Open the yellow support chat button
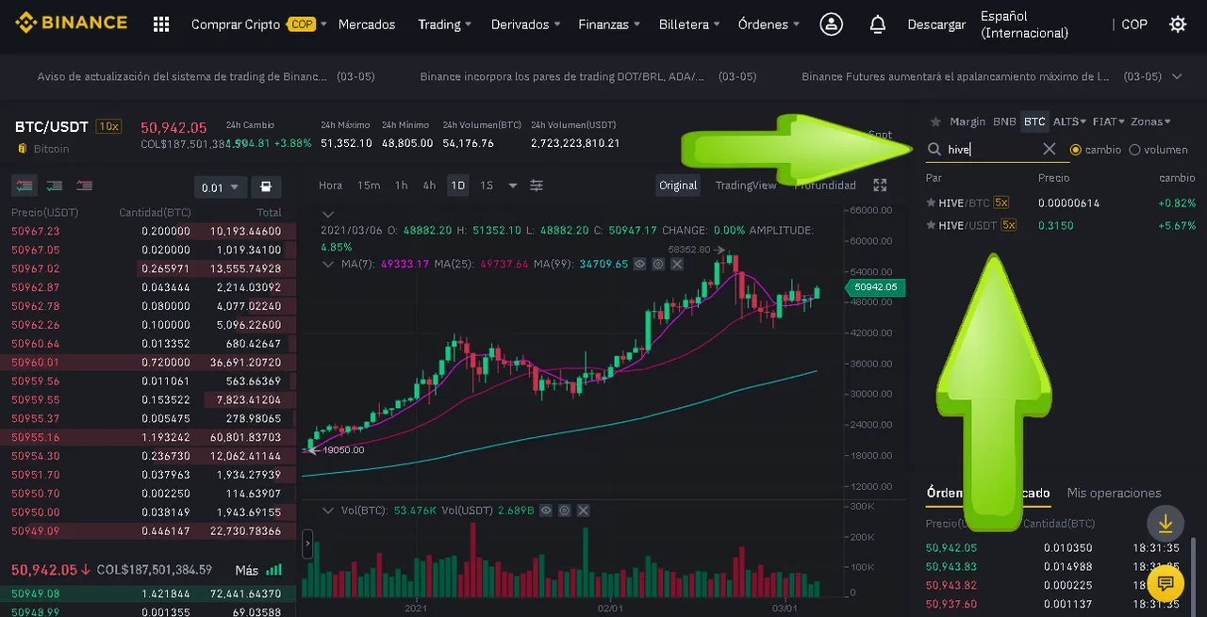This screenshot has height=617, width=1207. click(x=1166, y=584)
